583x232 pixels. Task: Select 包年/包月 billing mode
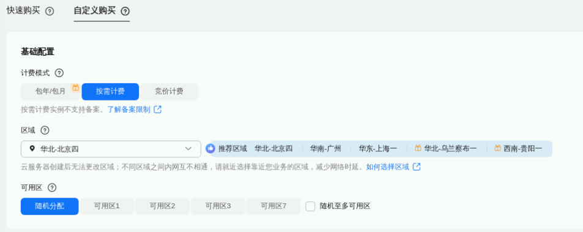[x=51, y=91]
